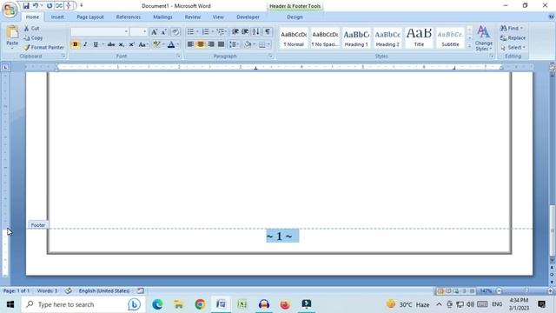Screen dimensions: 556x313
Task: Decrease the paragraph indent
Action: pyautogui.click(x=235, y=32)
